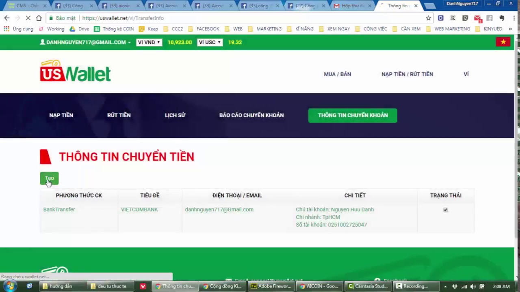Click the Gmail checker extension icon
This screenshot has height=292, width=520.
(x=477, y=18)
